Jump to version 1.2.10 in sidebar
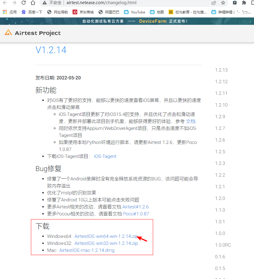The height and width of the screenshot is (279, 254). (x=221, y=105)
